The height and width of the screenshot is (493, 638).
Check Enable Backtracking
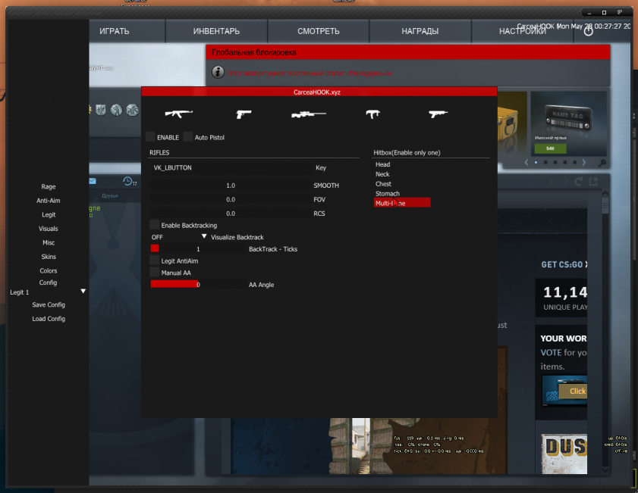(154, 225)
